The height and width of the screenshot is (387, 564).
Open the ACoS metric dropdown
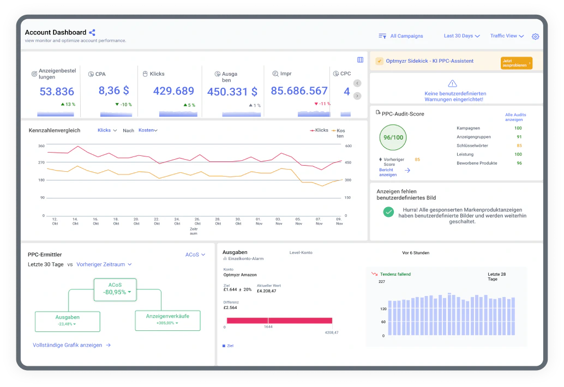click(195, 255)
